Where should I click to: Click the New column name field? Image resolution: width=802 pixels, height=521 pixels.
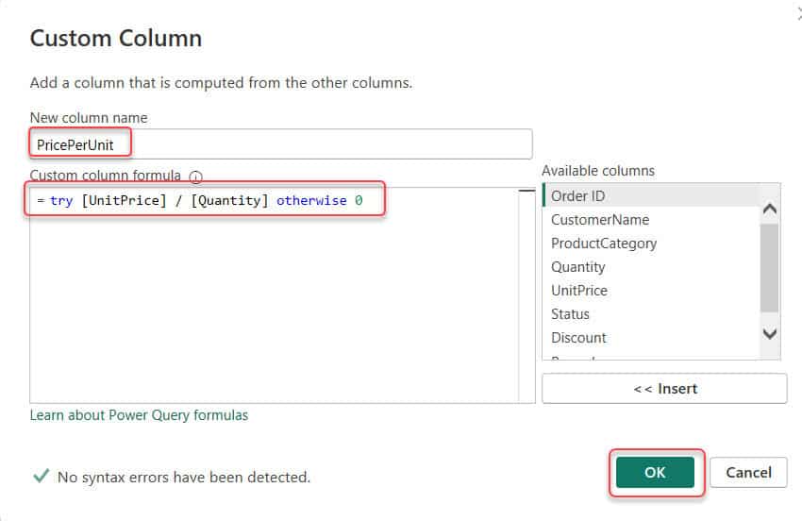281,144
